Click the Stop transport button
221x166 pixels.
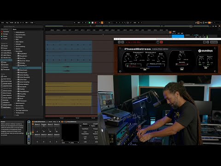pyautogui.click(x=93, y=23)
